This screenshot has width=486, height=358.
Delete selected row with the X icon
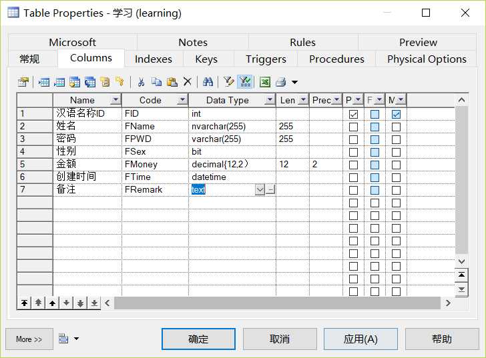(187, 82)
